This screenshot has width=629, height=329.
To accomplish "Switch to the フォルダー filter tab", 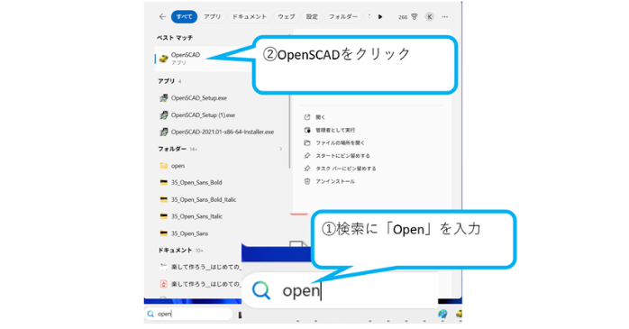I will pos(343,17).
